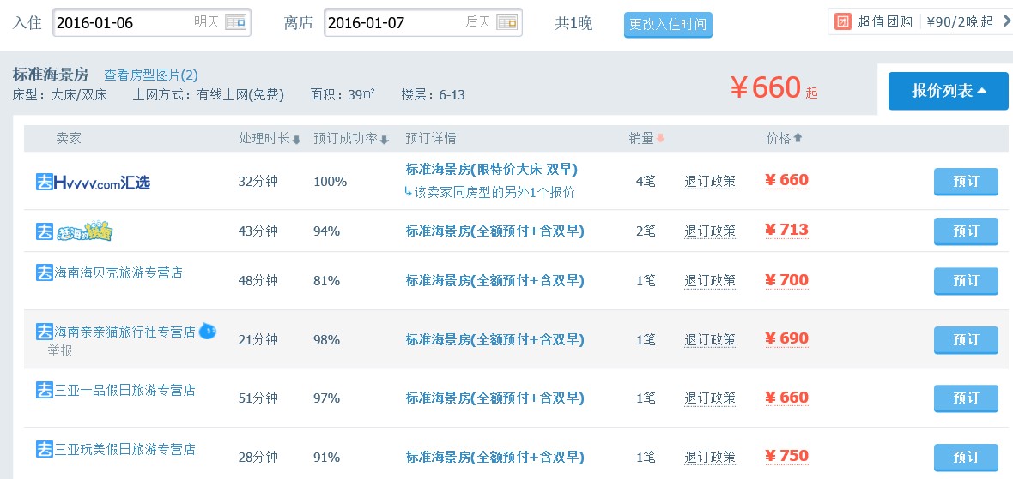Click the blue badge beside 海南亲亲猫旅行社专营店

[x=207, y=331]
